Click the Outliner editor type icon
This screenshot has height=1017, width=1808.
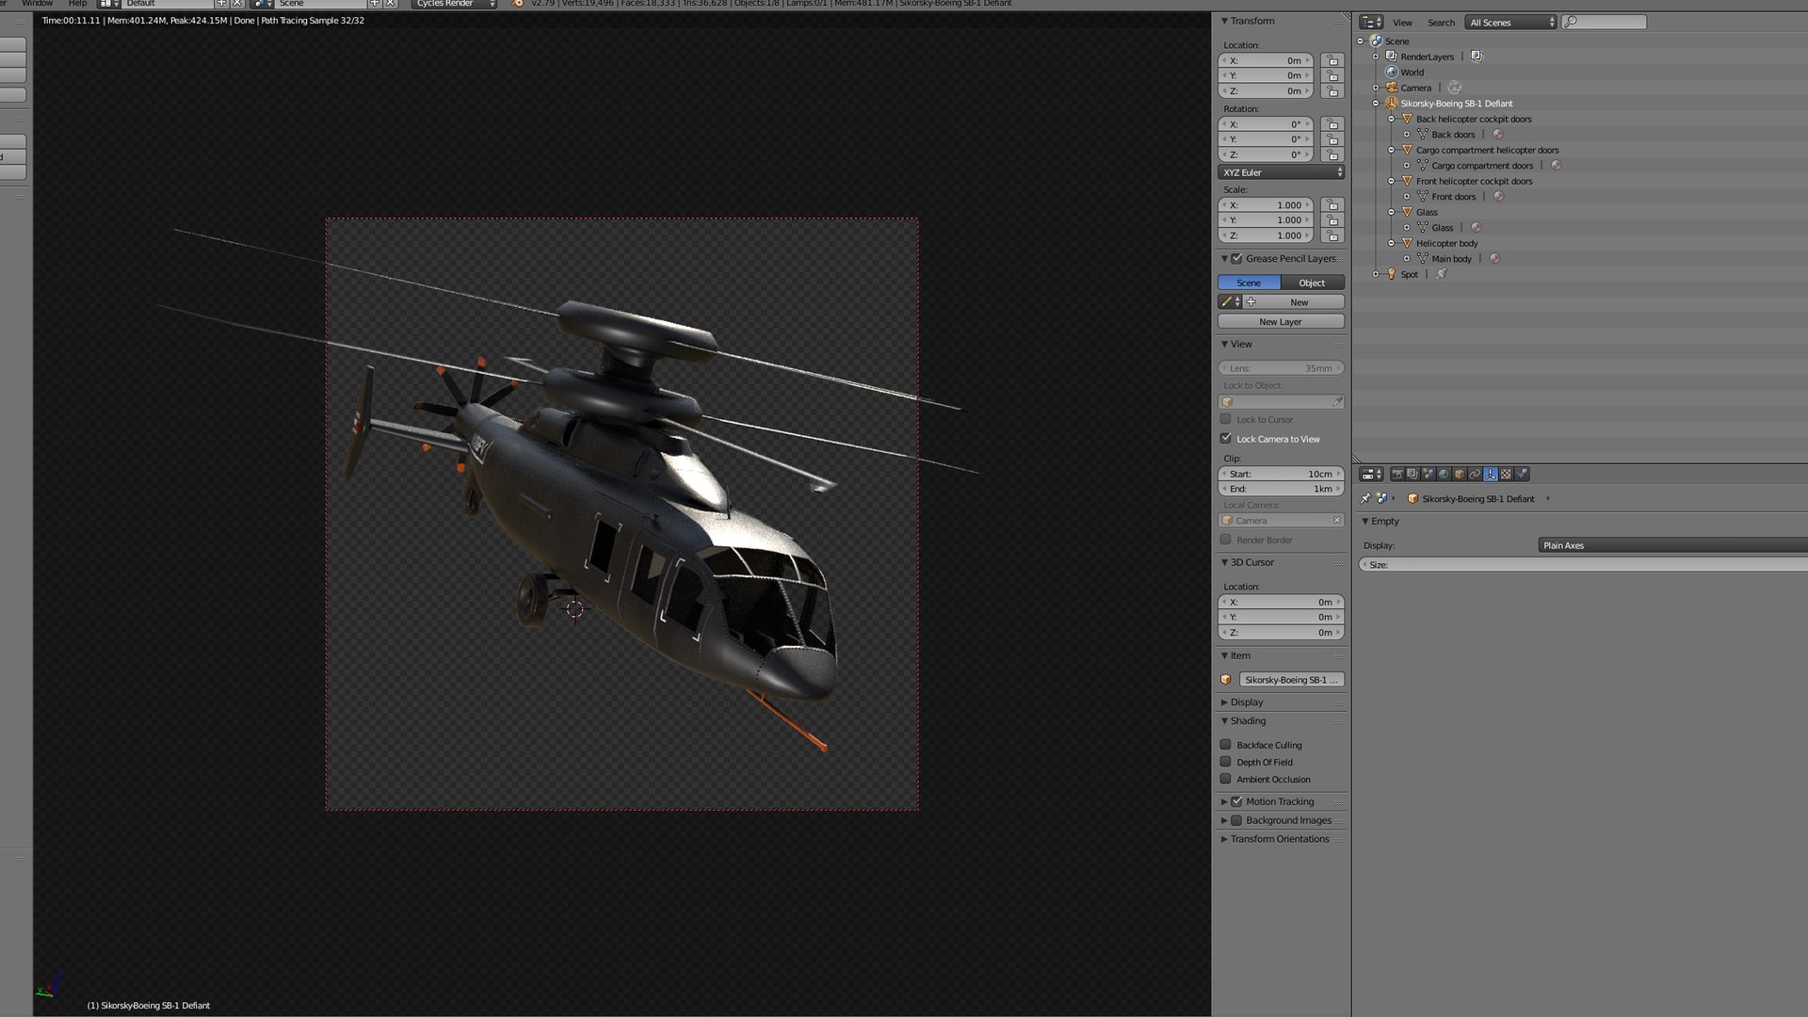click(1371, 22)
